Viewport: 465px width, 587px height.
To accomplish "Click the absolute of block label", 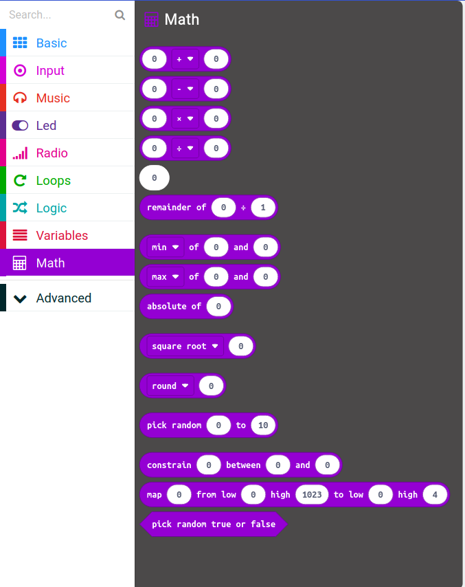I will [x=174, y=307].
